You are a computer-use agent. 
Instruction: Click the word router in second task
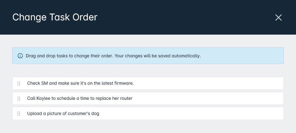pyautogui.click(x=126, y=98)
